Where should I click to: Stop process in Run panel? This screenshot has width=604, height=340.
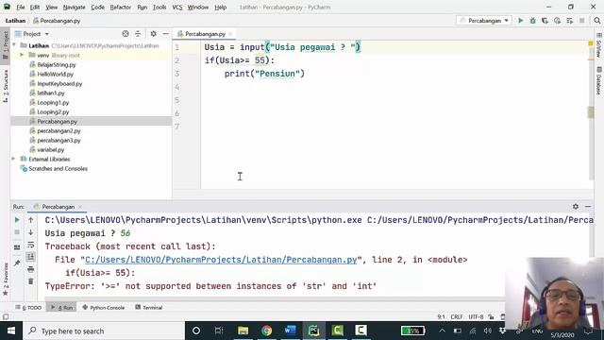point(17,232)
